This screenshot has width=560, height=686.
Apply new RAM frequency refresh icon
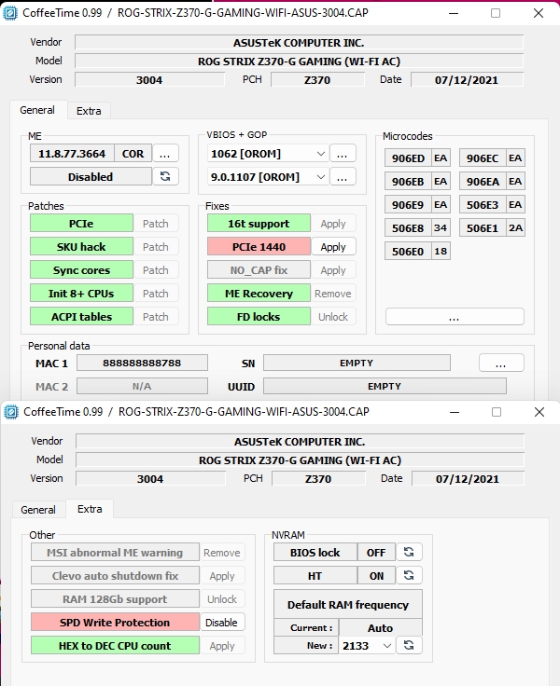coord(409,645)
